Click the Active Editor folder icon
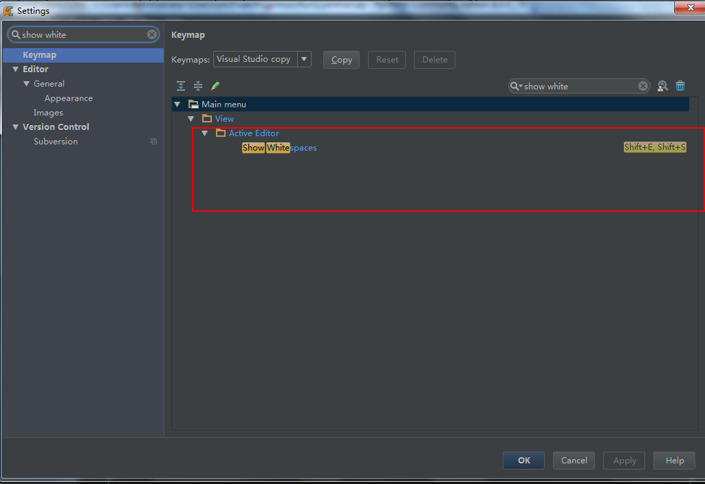Screen dimensions: 705x484 coord(220,133)
